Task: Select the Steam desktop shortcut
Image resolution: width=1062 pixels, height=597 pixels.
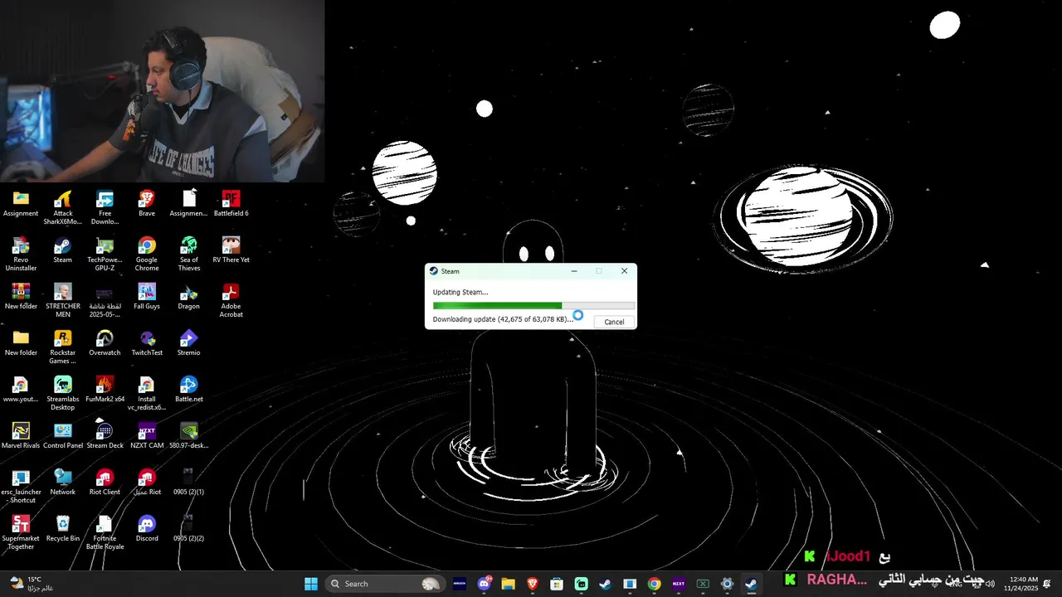Action: 63,250
